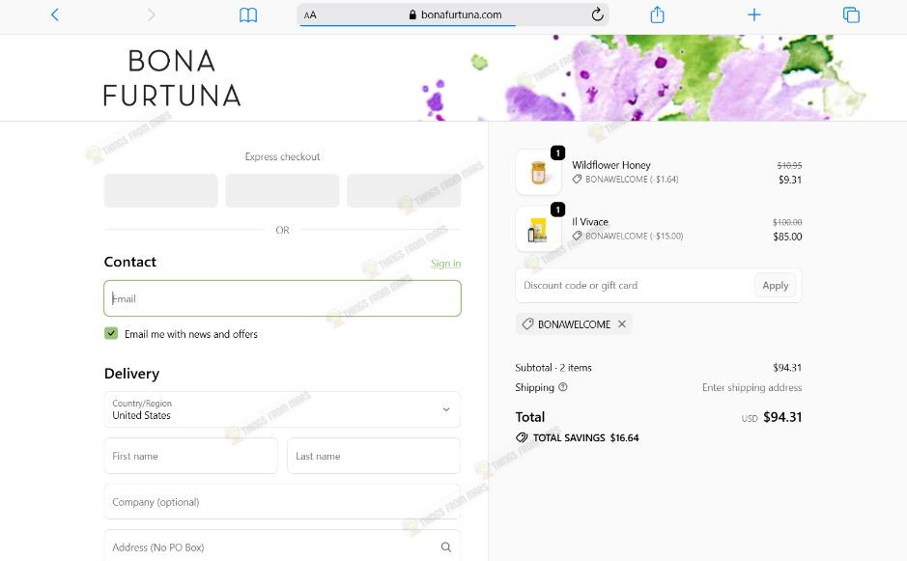
Task: Click the First name field
Action: coord(191,456)
